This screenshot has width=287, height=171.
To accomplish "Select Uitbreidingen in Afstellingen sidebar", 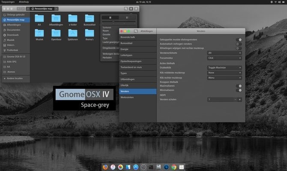I will 138,79.
